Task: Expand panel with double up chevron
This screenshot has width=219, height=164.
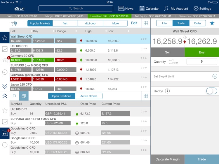Action: 5,96
